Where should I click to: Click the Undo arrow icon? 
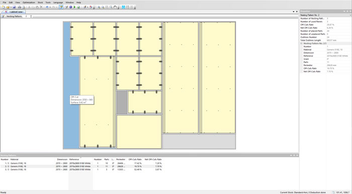tap(47, 7)
